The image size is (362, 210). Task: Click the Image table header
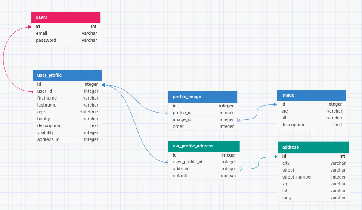(311, 95)
